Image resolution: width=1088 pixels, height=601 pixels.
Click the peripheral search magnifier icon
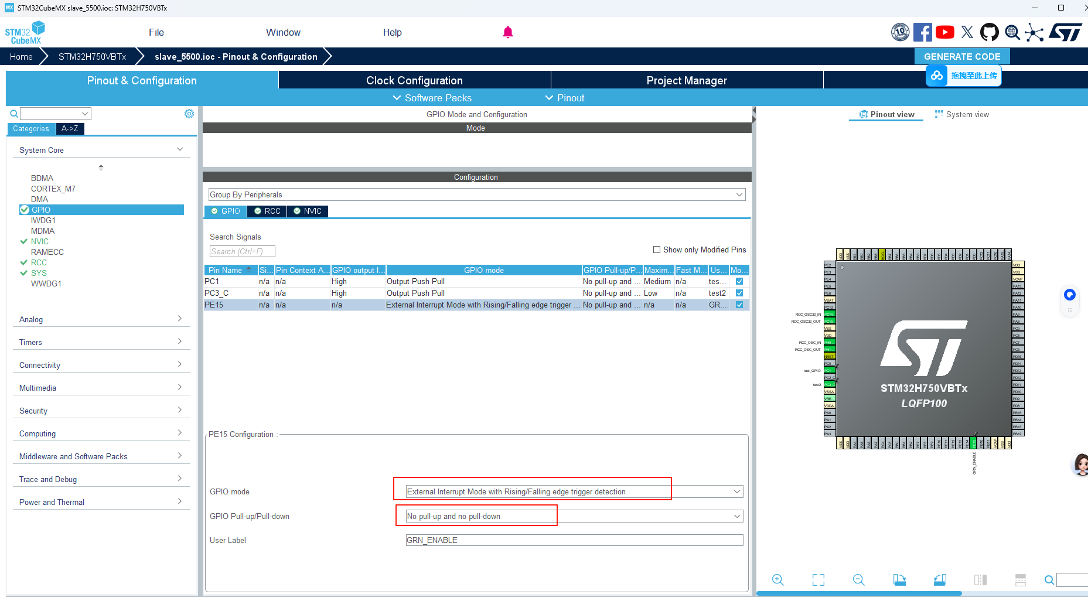tap(14, 114)
